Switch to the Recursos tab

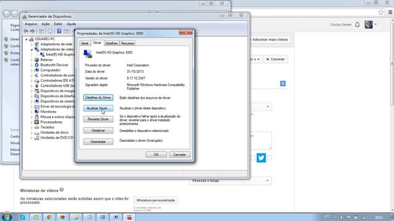pyautogui.click(x=127, y=44)
